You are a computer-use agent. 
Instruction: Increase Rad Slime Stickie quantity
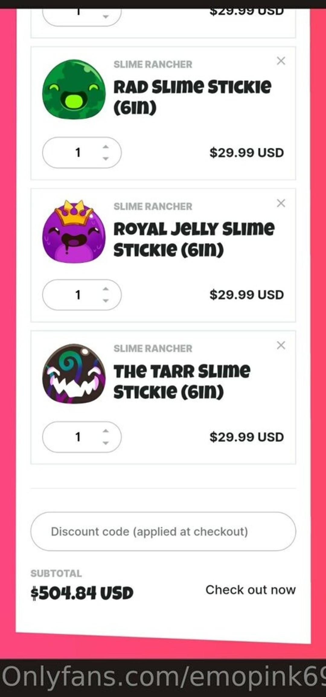pyautogui.click(x=106, y=147)
